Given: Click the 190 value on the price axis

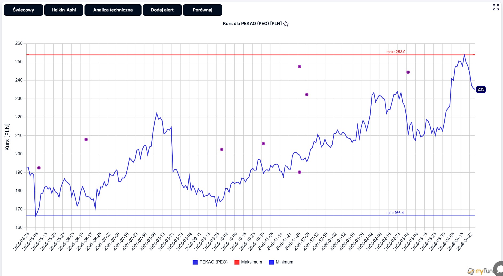Looking at the screenshot, I should pos(19,172).
